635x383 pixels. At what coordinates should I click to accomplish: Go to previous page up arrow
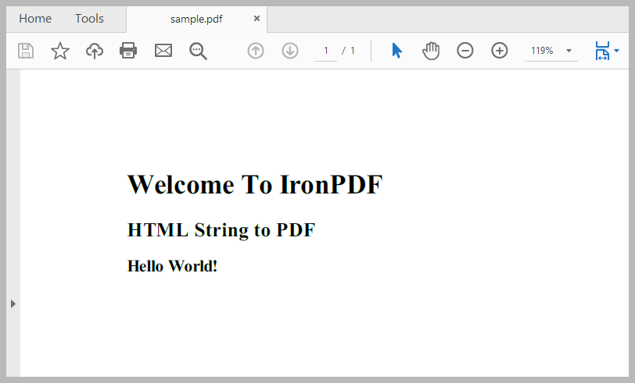[x=256, y=51]
